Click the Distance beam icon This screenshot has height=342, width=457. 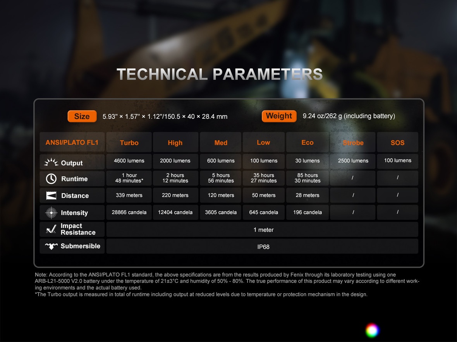point(51,196)
